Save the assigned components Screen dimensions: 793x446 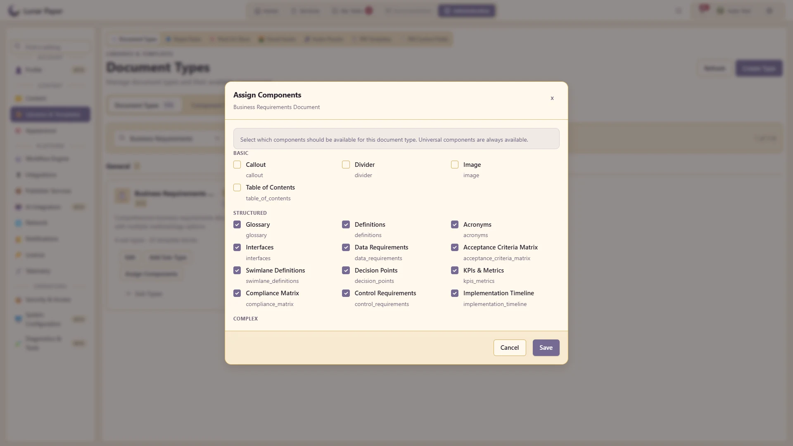(x=546, y=348)
